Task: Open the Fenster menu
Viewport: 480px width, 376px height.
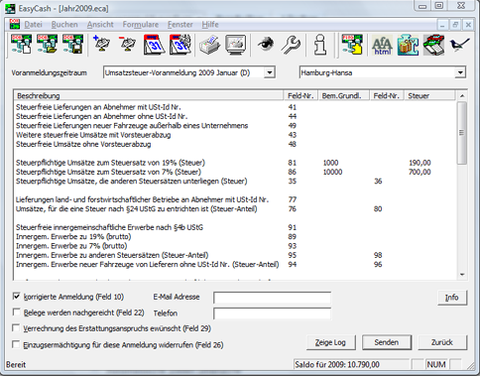Action: pos(180,25)
